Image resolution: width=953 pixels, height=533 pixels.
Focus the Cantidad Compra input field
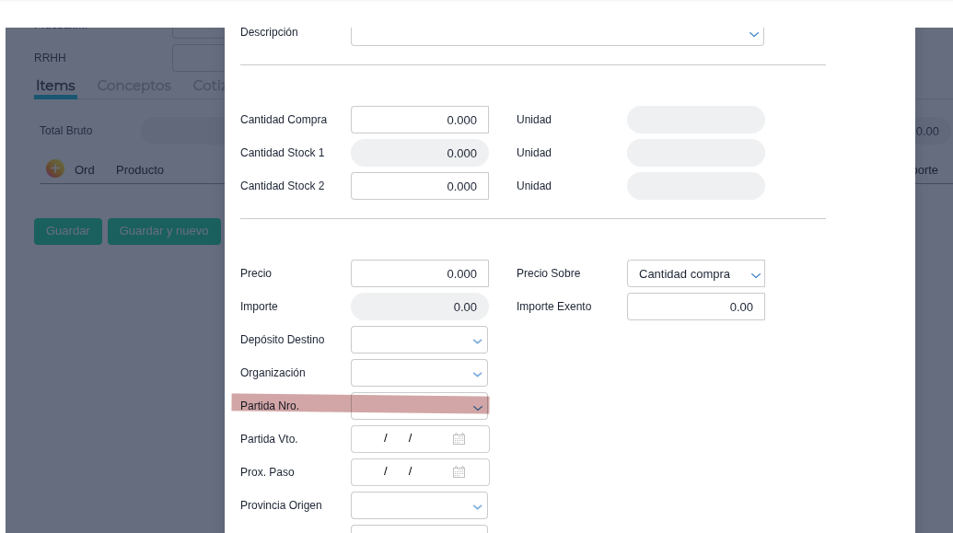[419, 120]
